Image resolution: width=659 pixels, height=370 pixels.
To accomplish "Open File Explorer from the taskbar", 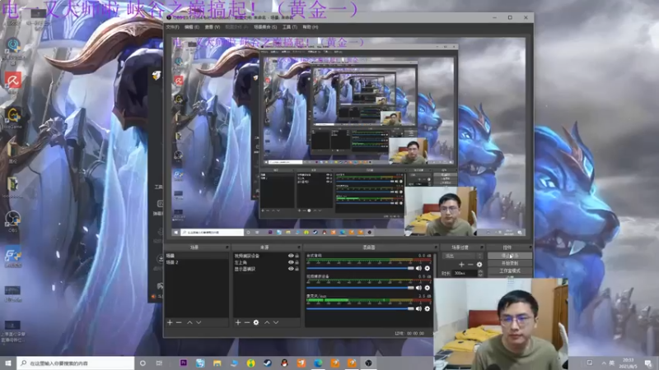I will click(217, 363).
